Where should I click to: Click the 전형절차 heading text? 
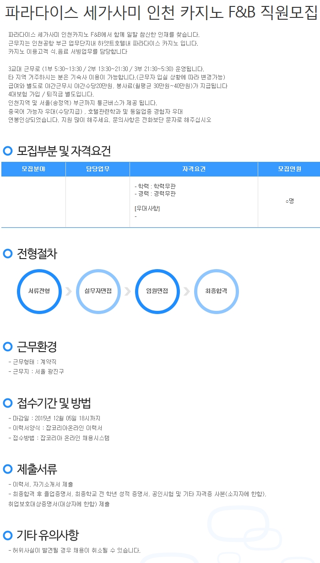point(37,254)
